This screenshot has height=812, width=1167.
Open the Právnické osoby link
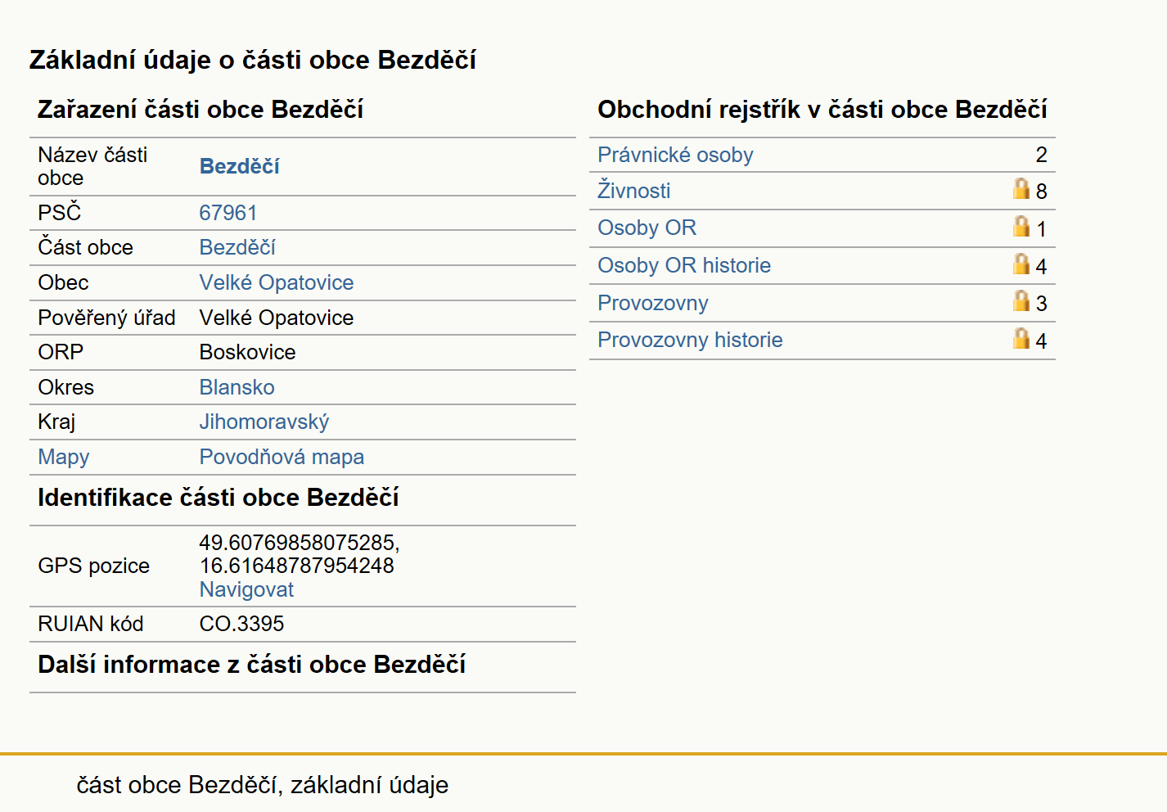[x=675, y=155]
